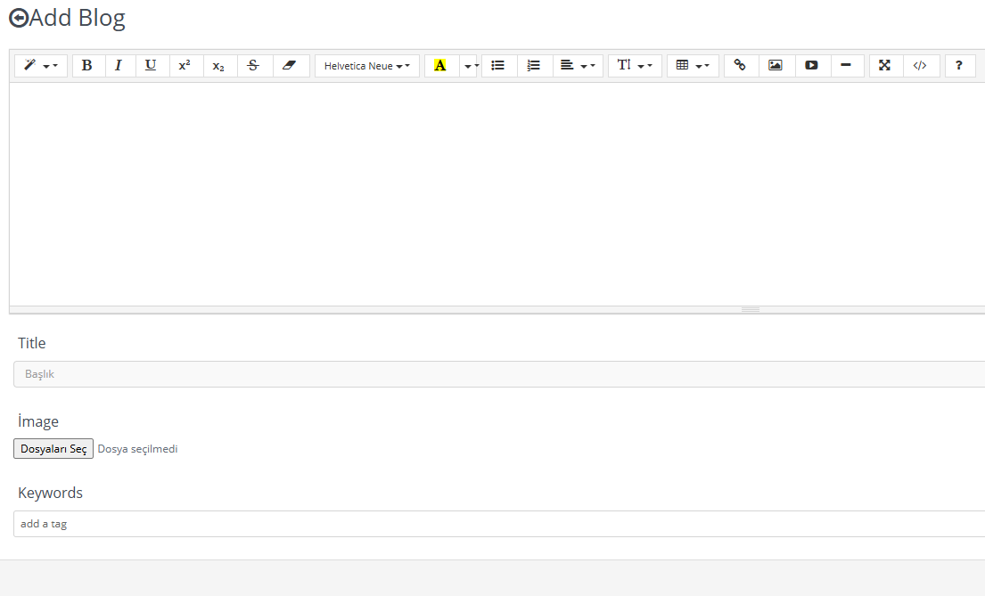Click the eraser to clear formatting
The height and width of the screenshot is (596, 985).
[x=289, y=66]
